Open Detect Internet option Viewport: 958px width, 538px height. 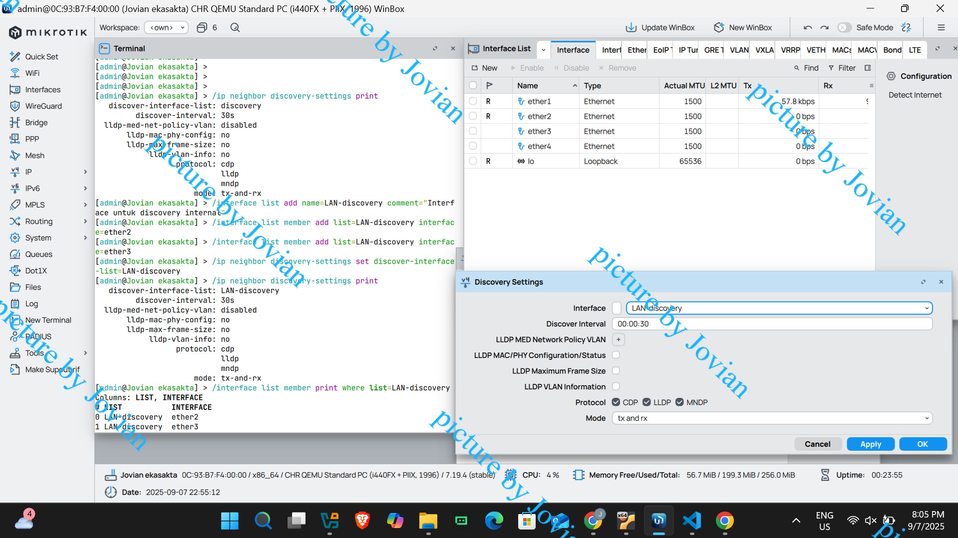(x=915, y=95)
